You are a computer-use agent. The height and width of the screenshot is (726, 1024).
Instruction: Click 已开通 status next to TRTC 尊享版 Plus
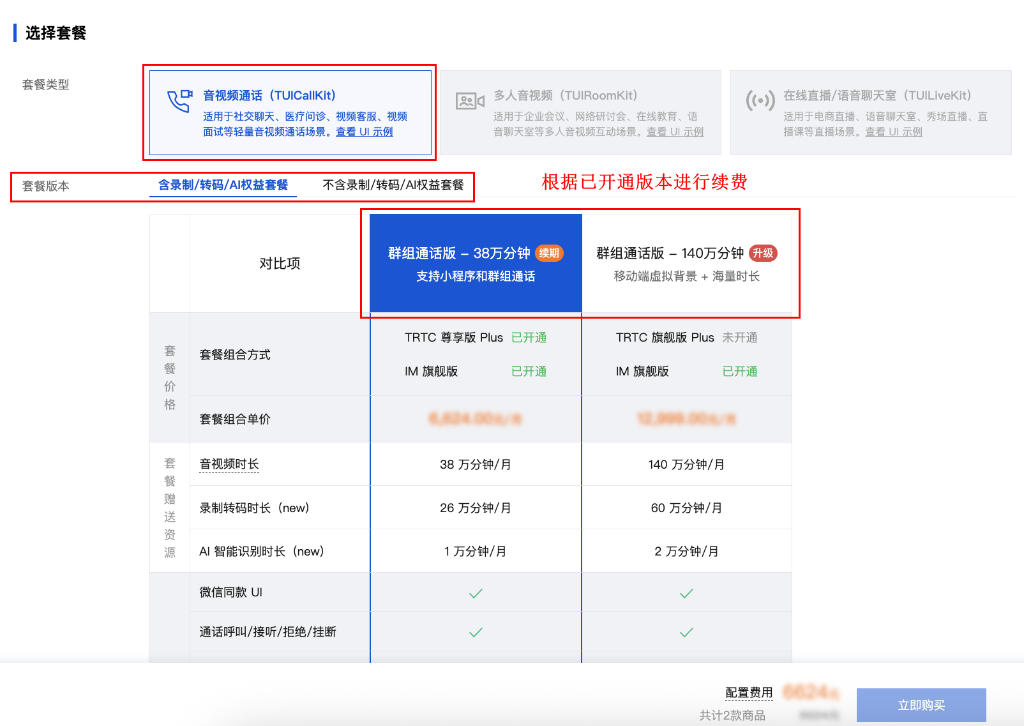529,337
